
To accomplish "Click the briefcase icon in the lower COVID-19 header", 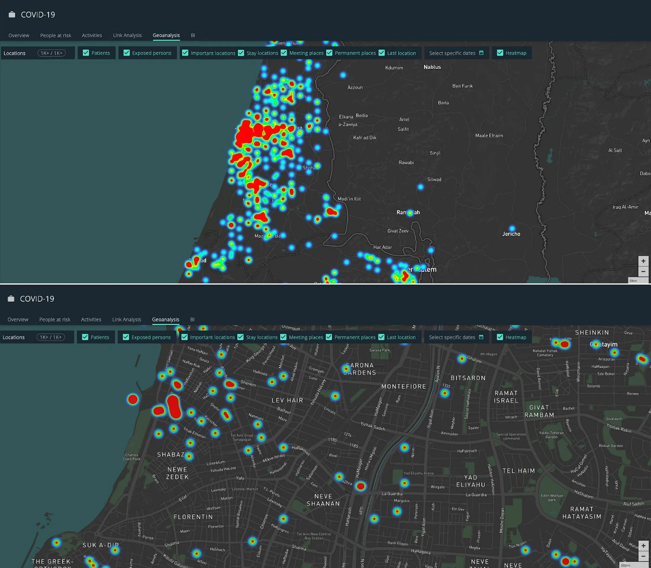I will (x=11, y=298).
